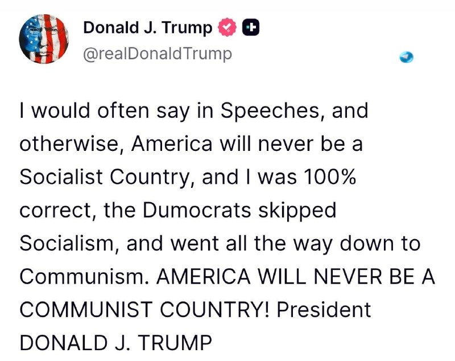Click the DONALD J. TRUMP signature line

click(116, 342)
